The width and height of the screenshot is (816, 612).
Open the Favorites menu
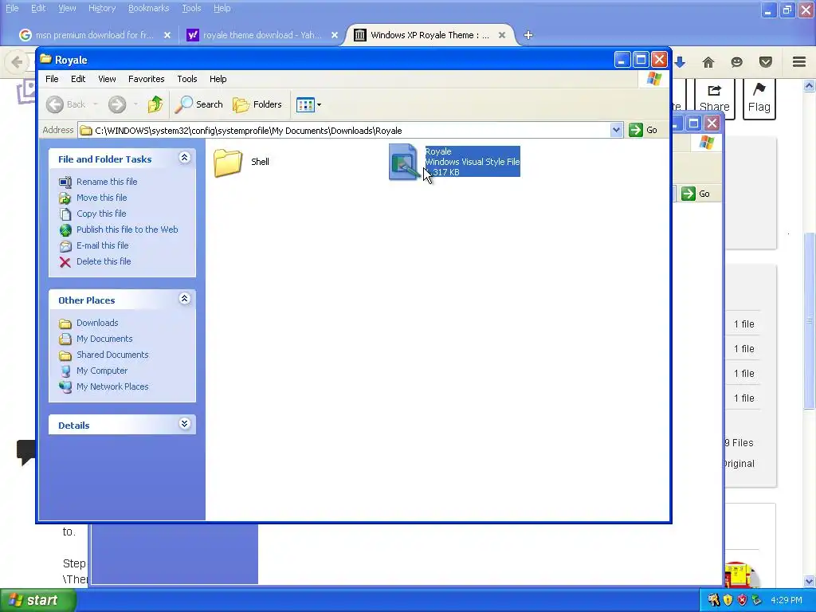coord(147,79)
